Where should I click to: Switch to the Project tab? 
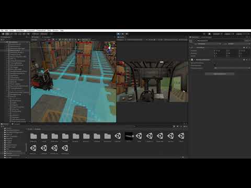click(x=5, y=124)
